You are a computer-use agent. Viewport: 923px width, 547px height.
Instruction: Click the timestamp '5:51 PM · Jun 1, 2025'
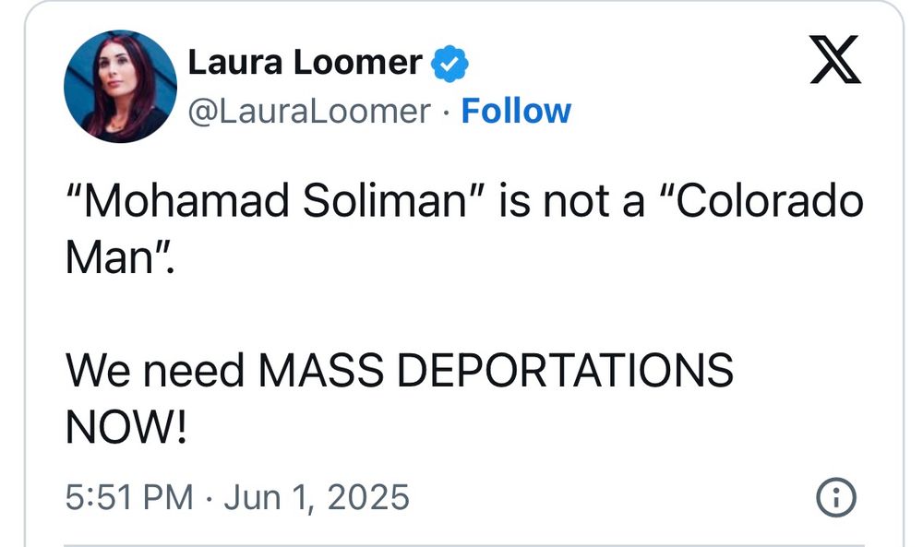[237, 496]
